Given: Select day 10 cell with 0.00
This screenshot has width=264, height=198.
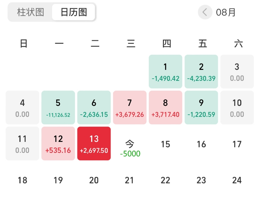Looking at the screenshot, I should [237, 107].
